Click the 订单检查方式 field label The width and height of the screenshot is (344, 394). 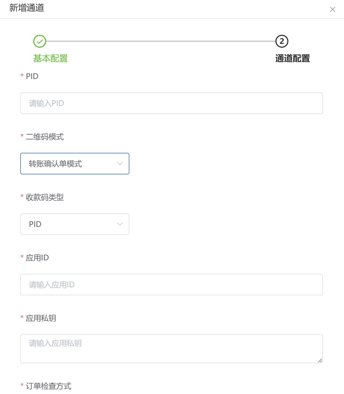point(49,386)
